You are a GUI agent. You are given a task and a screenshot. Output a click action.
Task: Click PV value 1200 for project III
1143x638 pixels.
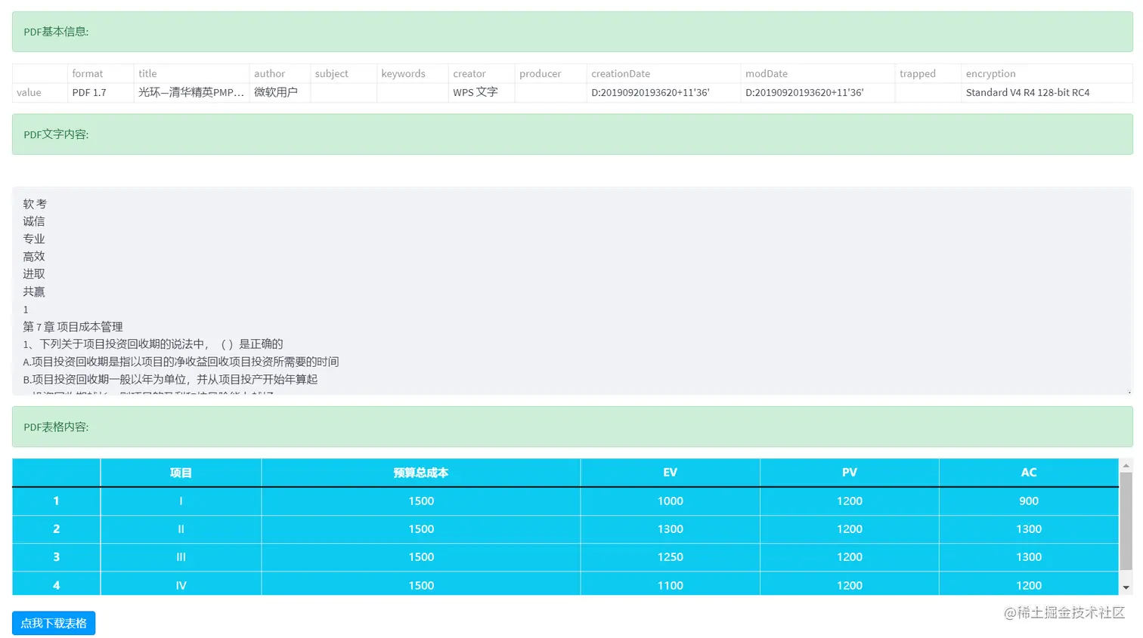point(850,557)
